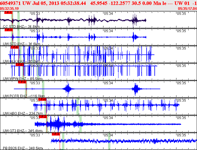Click 05:35 tick label on PB B926 trace
This screenshot has width=197, height=150.
pyautogui.click(x=181, y=135)
